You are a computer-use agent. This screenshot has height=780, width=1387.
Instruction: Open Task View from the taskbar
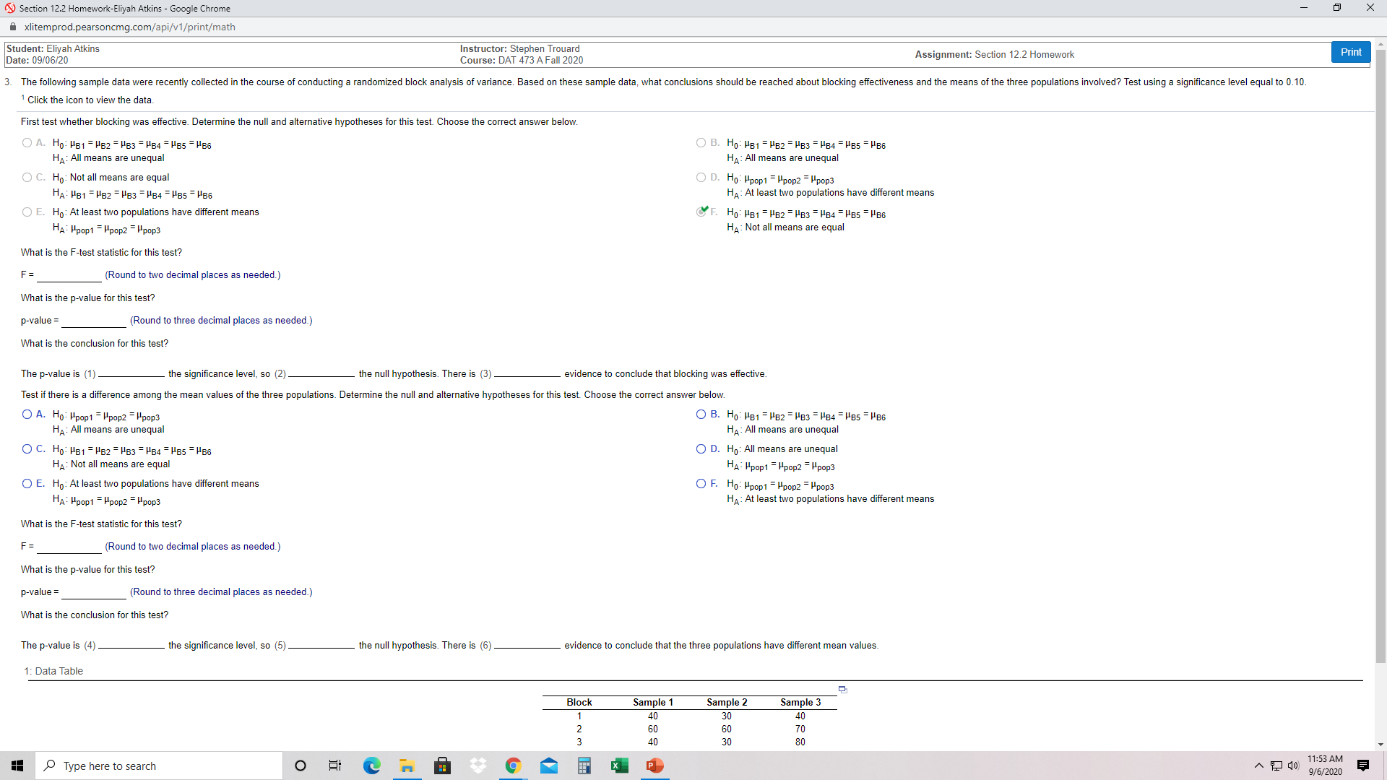click(x=334, y=766)
